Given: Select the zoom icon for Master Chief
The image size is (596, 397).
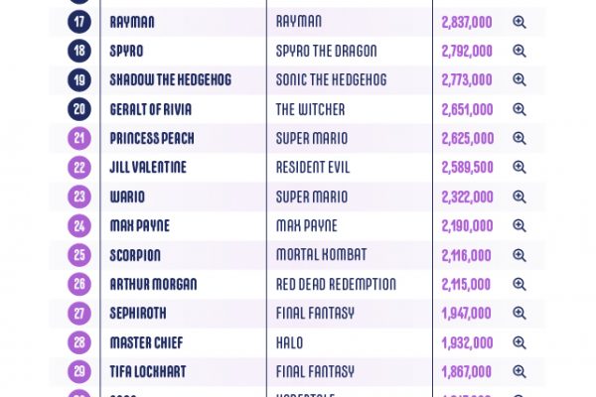Looking at the screenshot, I should 520,342.
